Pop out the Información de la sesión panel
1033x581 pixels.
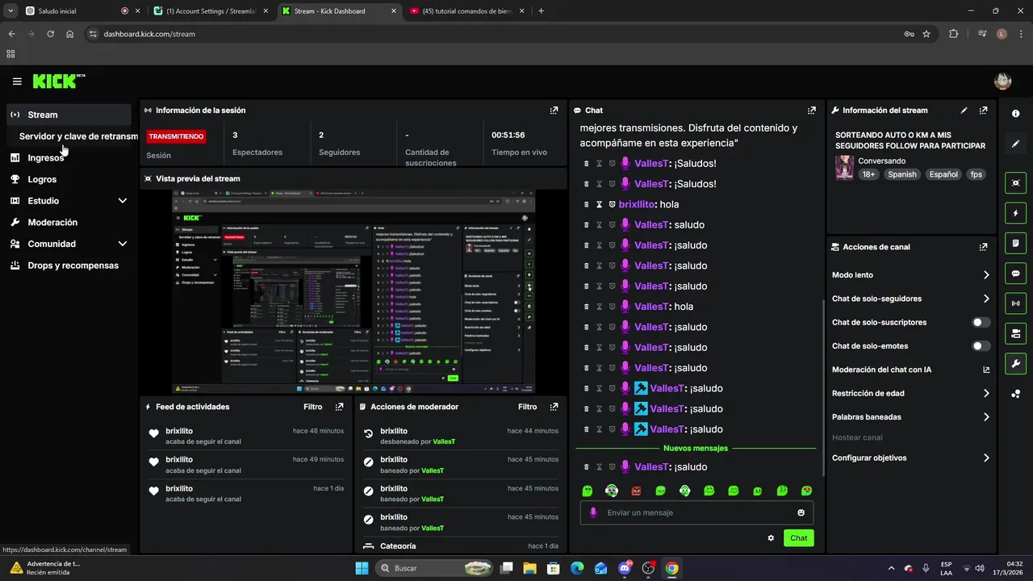pos(554,111)
